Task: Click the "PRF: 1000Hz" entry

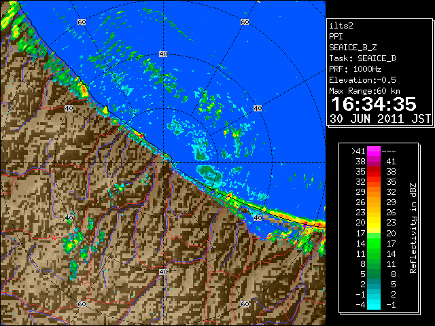Action: [x=355, y=69]
